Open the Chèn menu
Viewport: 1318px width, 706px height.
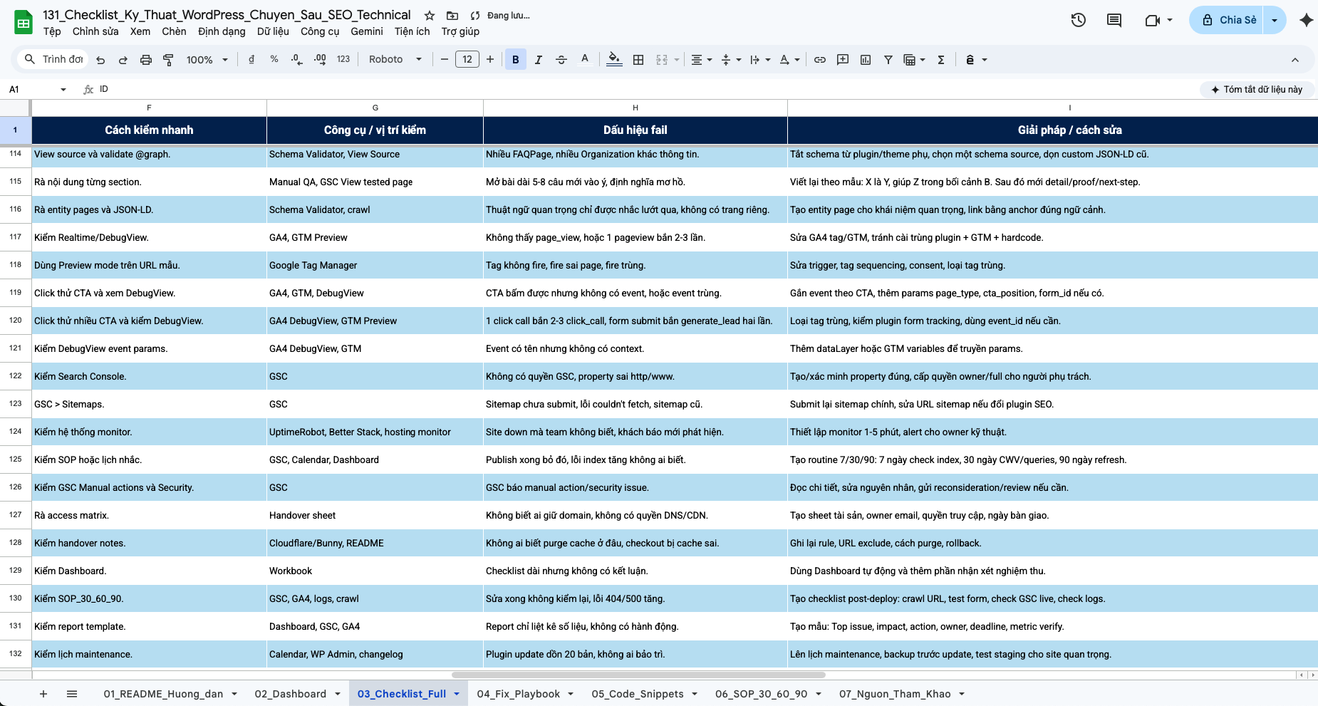click(174, 31)
